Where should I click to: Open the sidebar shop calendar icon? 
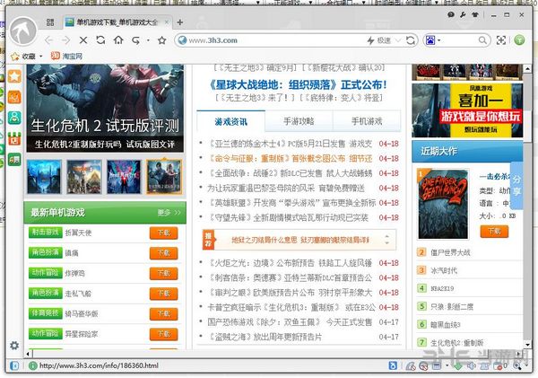tap(14, 139)
